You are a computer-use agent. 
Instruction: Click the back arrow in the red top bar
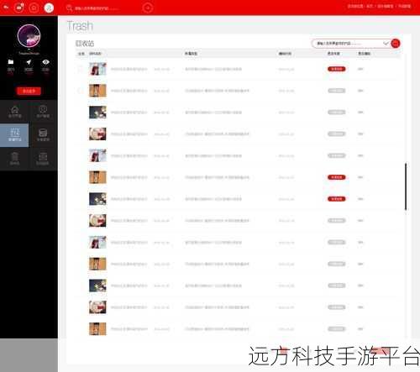(x=6, y=7)
